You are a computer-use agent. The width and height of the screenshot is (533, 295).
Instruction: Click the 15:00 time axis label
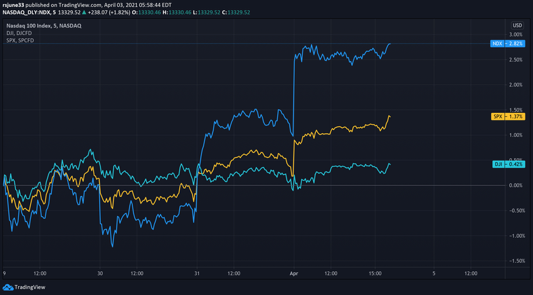click(375, 273)
